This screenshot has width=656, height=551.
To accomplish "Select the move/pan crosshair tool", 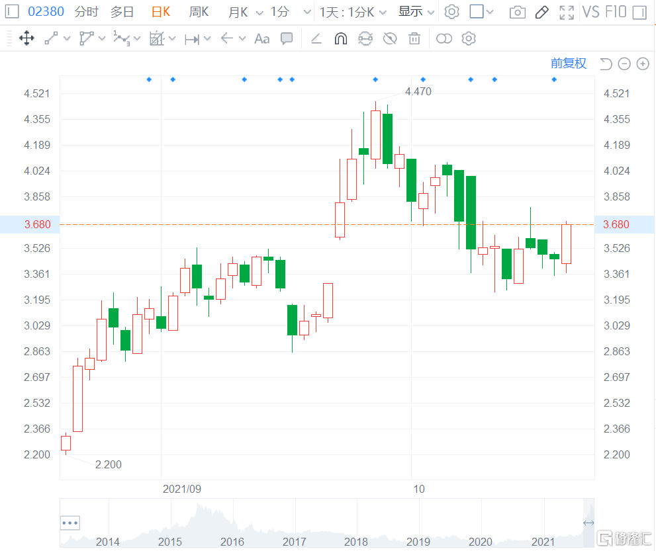I will tap(26, 38).
